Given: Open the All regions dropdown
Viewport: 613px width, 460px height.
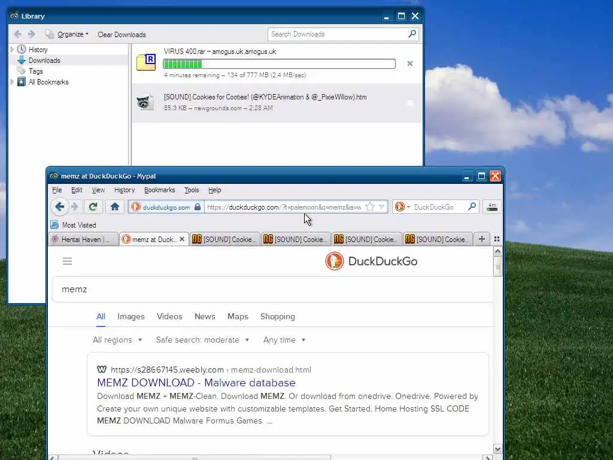Looking at the screenshot, I should point(117,340).
